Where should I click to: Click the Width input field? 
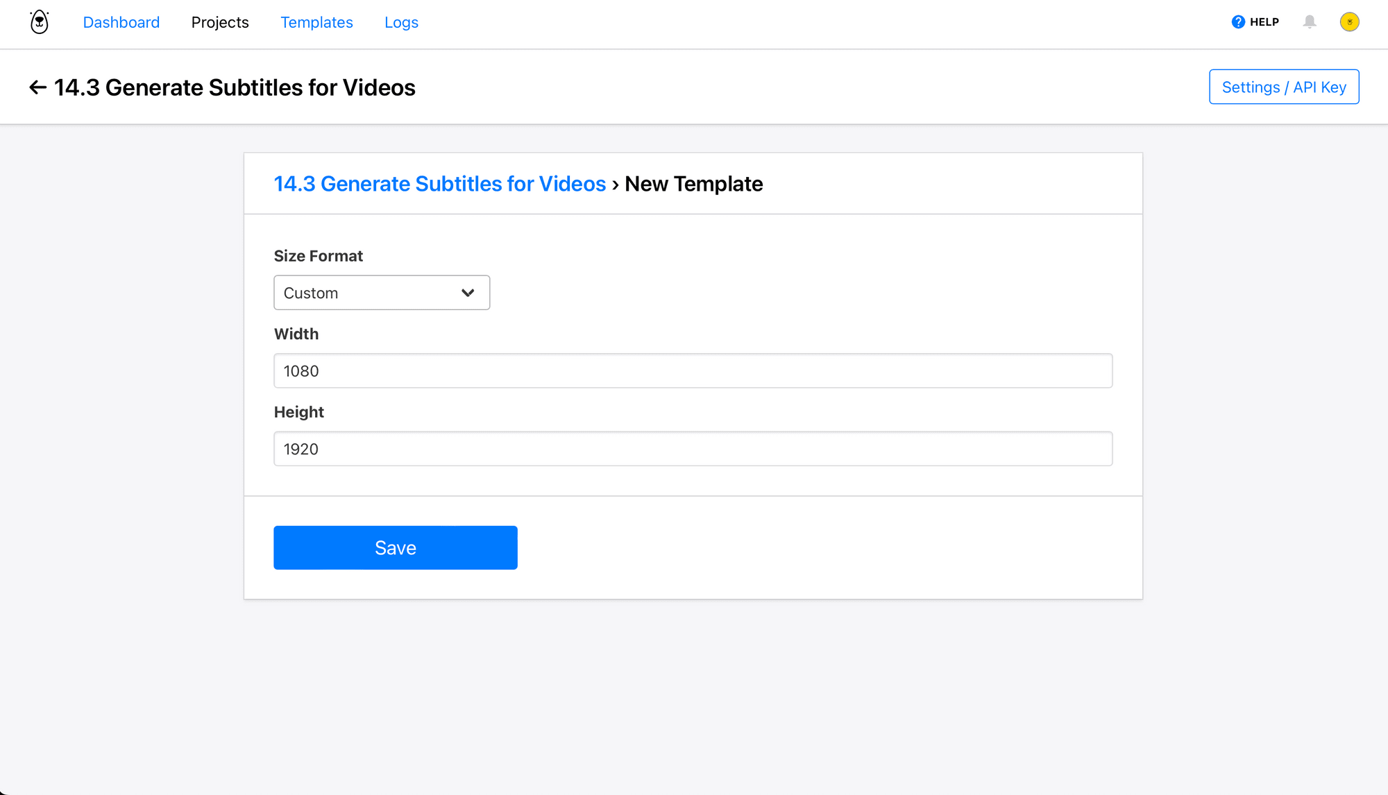(693, 371)
